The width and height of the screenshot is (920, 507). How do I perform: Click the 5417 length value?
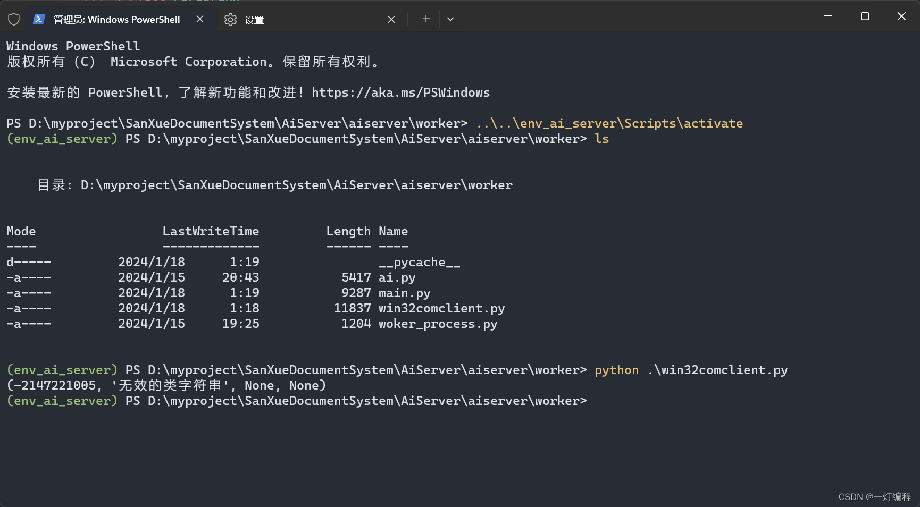356,277
